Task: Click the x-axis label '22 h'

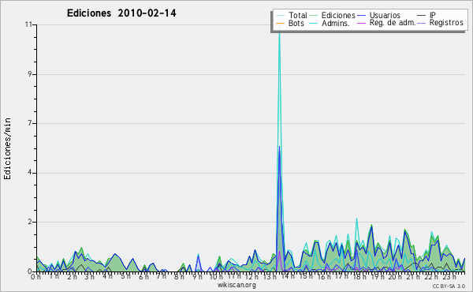Action: pos(430,276)
